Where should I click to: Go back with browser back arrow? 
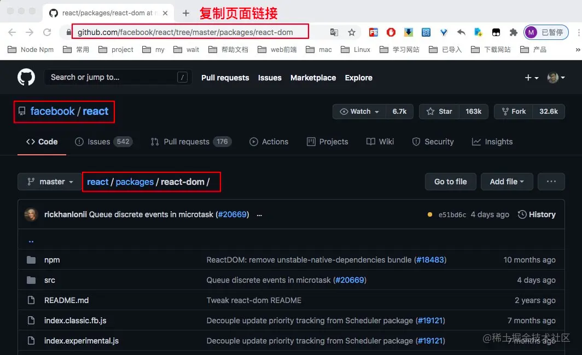tap(12, 32)
